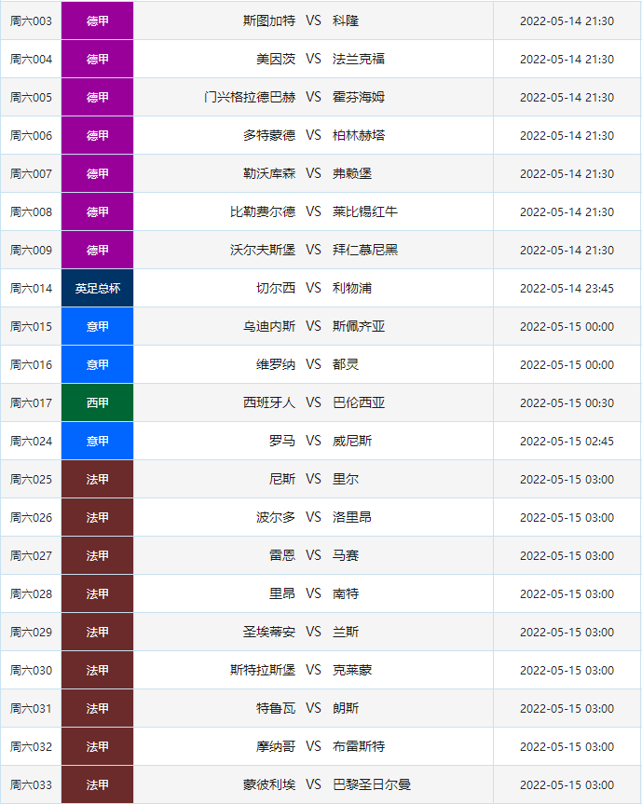Select match number 周六003
The height and width of the screenshot is (804, 642).
coord(31,21)
